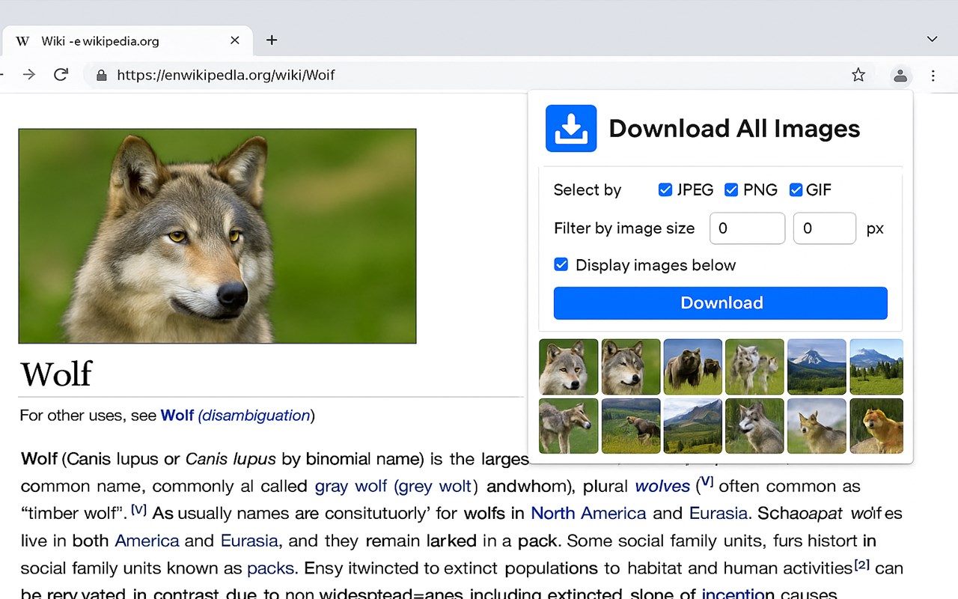
Task: Bookmark this page using the star icon
Action: pos(858,75)
